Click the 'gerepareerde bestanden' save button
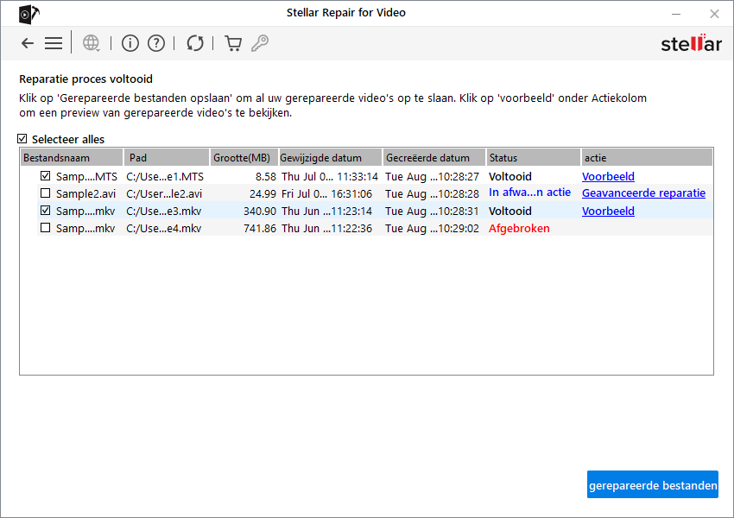The height and width of the screenshot is (518, 734). tap(653, 485)
